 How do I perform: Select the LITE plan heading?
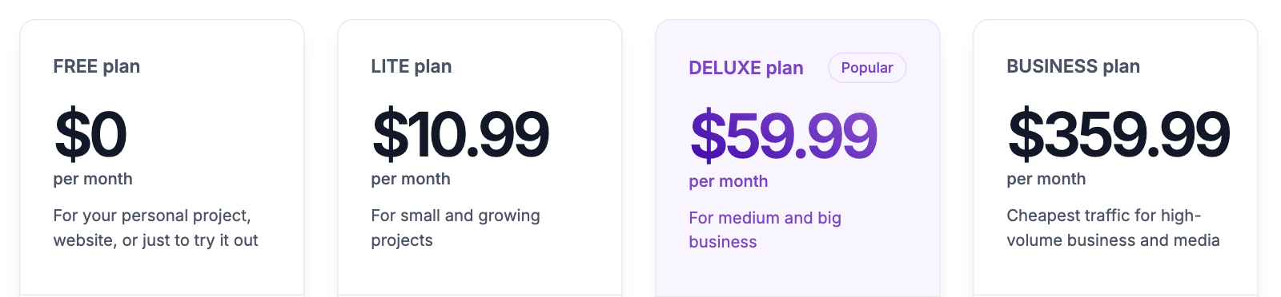click(411, 66)
